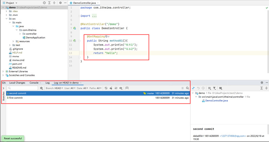
Task: Select pom.xml in project tree
Action: tap(17, 64)
